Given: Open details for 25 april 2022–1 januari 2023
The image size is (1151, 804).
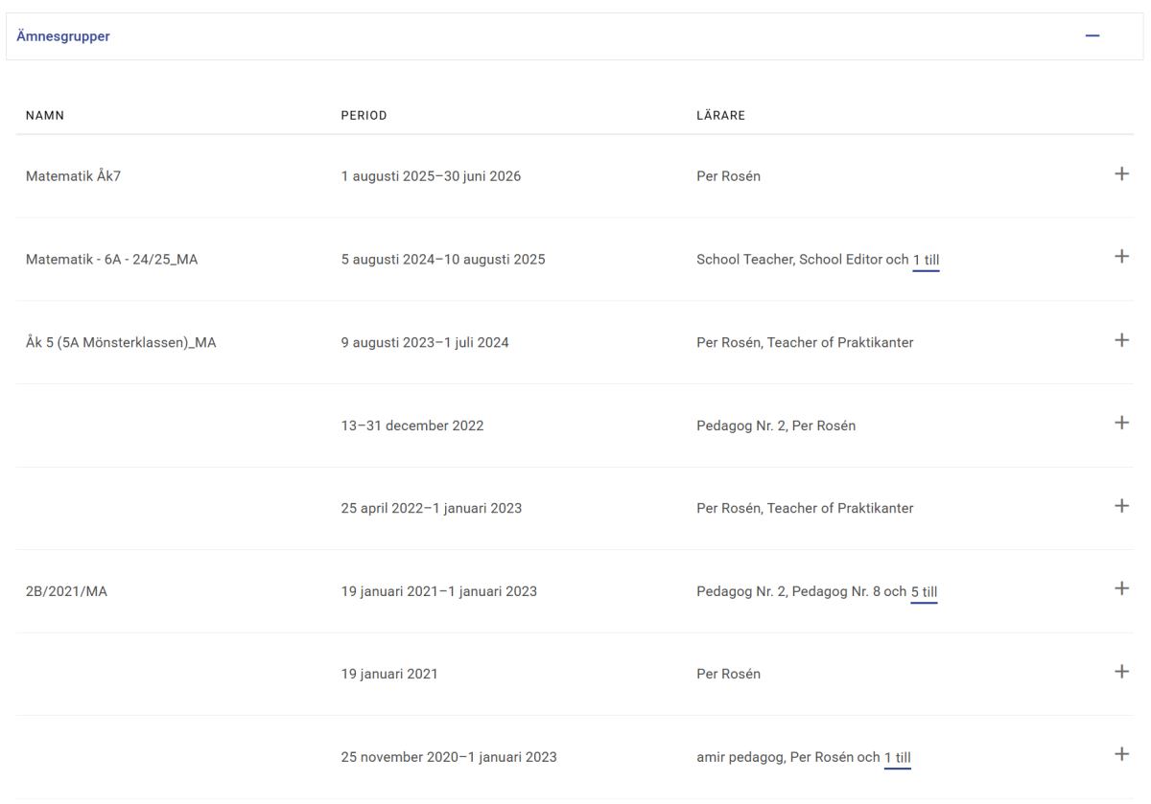Looking at the screenshot, I should tap(1121, 506).
